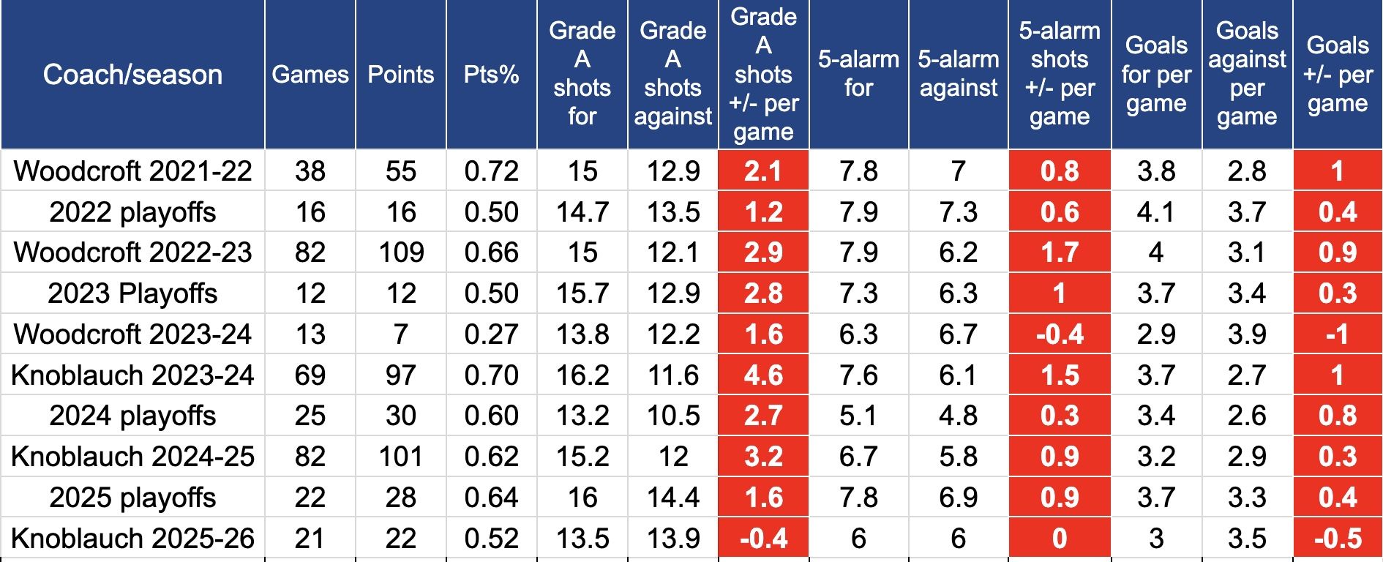Image resolution: width=1383 pixels, height=562 pixels.
Task: Click the Woodcroft 2021-22 row label
Action: tap(132, 171)
